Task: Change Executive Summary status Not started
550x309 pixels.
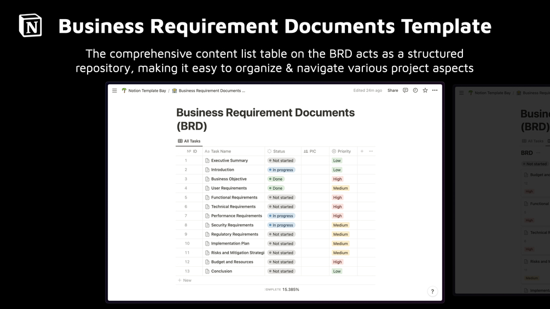Action: (281, 160)
